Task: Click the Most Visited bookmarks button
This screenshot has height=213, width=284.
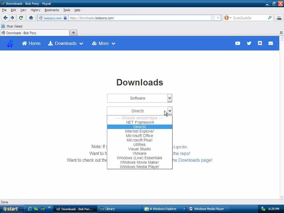Action: (12, 26)
